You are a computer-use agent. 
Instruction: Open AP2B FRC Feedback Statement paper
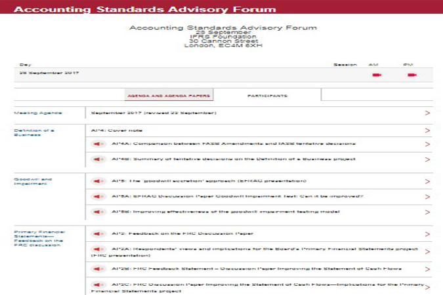pos(257,269)
